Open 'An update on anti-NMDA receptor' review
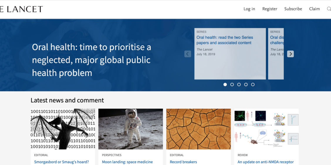The height and width of the screenshot is (165, 331). 266,162
